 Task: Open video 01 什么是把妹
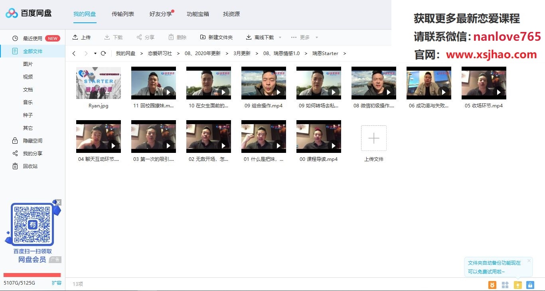point(264,137)
